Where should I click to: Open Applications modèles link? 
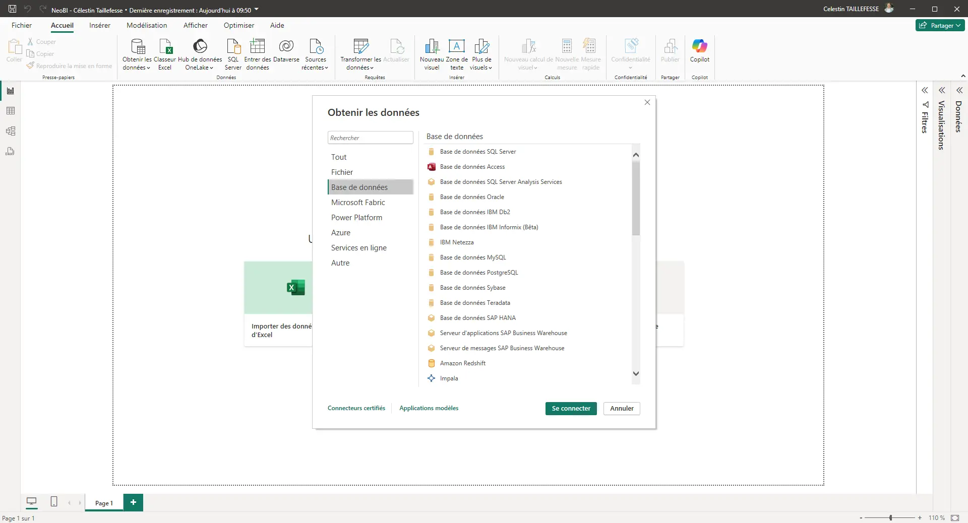[x=429, y=408]
